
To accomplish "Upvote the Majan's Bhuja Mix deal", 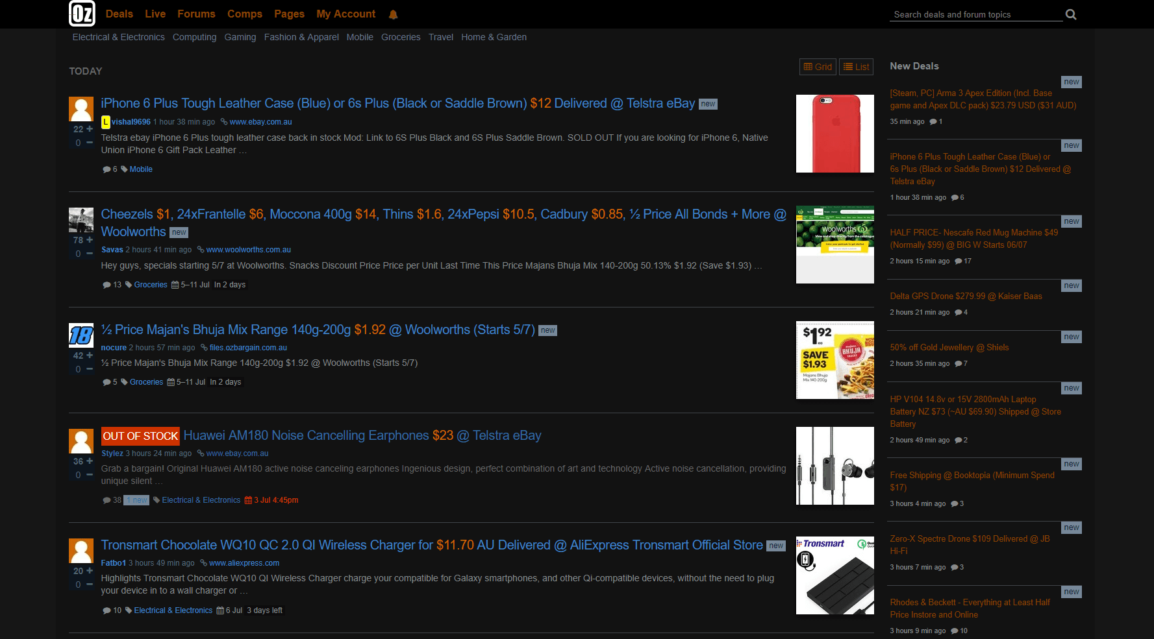I will pyautogui.click(x=90, y=356).
